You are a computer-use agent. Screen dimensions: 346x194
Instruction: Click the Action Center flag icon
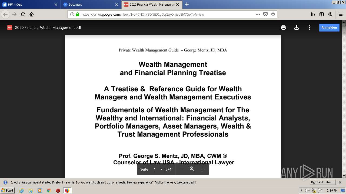point(320,190)
